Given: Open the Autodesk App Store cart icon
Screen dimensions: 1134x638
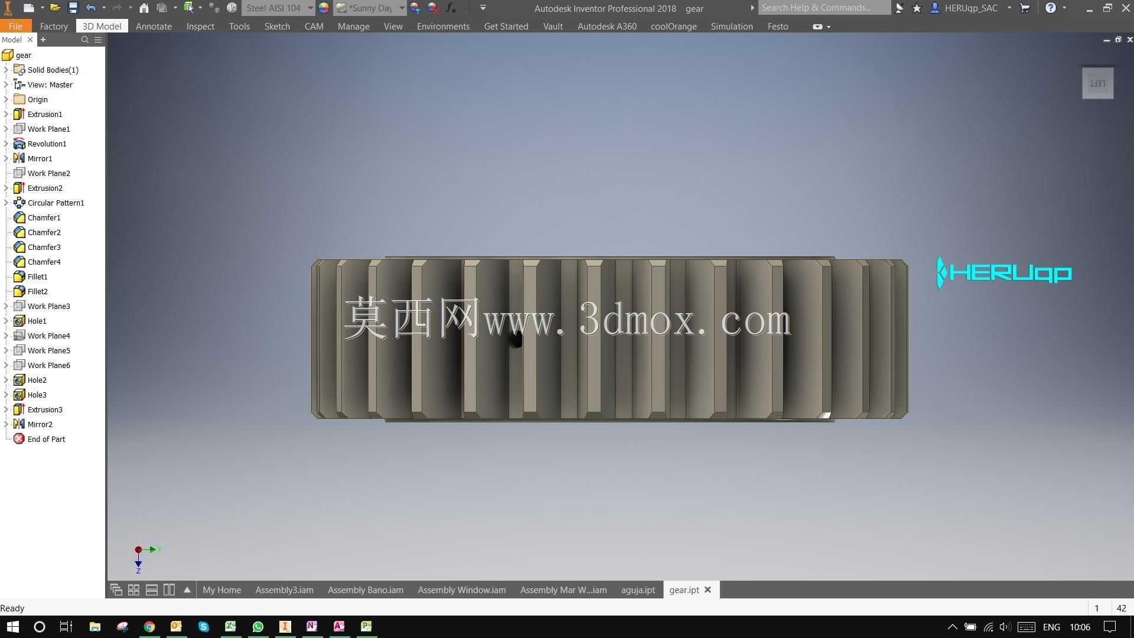Looking at the screenshot, I should pyautogui.click(x=1025, y=8).
